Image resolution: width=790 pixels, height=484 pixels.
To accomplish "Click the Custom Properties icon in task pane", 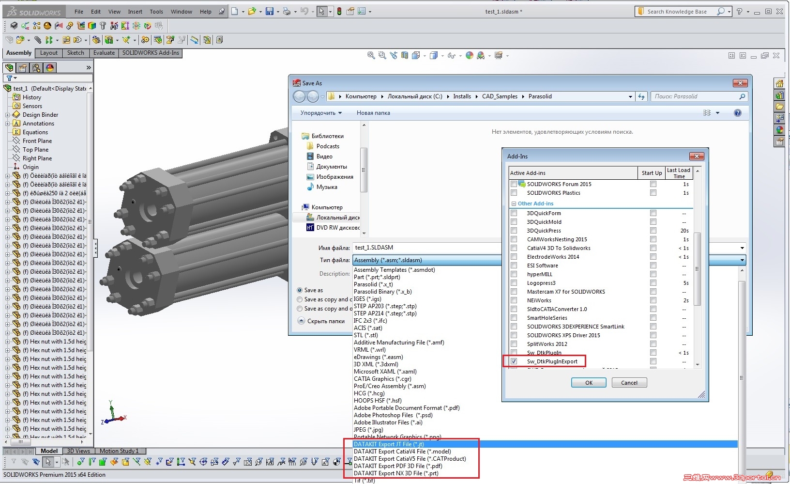I will pyautogui.click(x=779, y=141).
